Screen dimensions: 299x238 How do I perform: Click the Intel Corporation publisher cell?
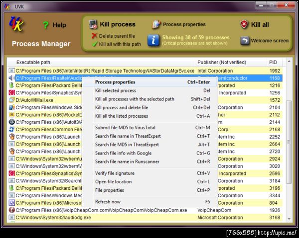coord(215,71)
